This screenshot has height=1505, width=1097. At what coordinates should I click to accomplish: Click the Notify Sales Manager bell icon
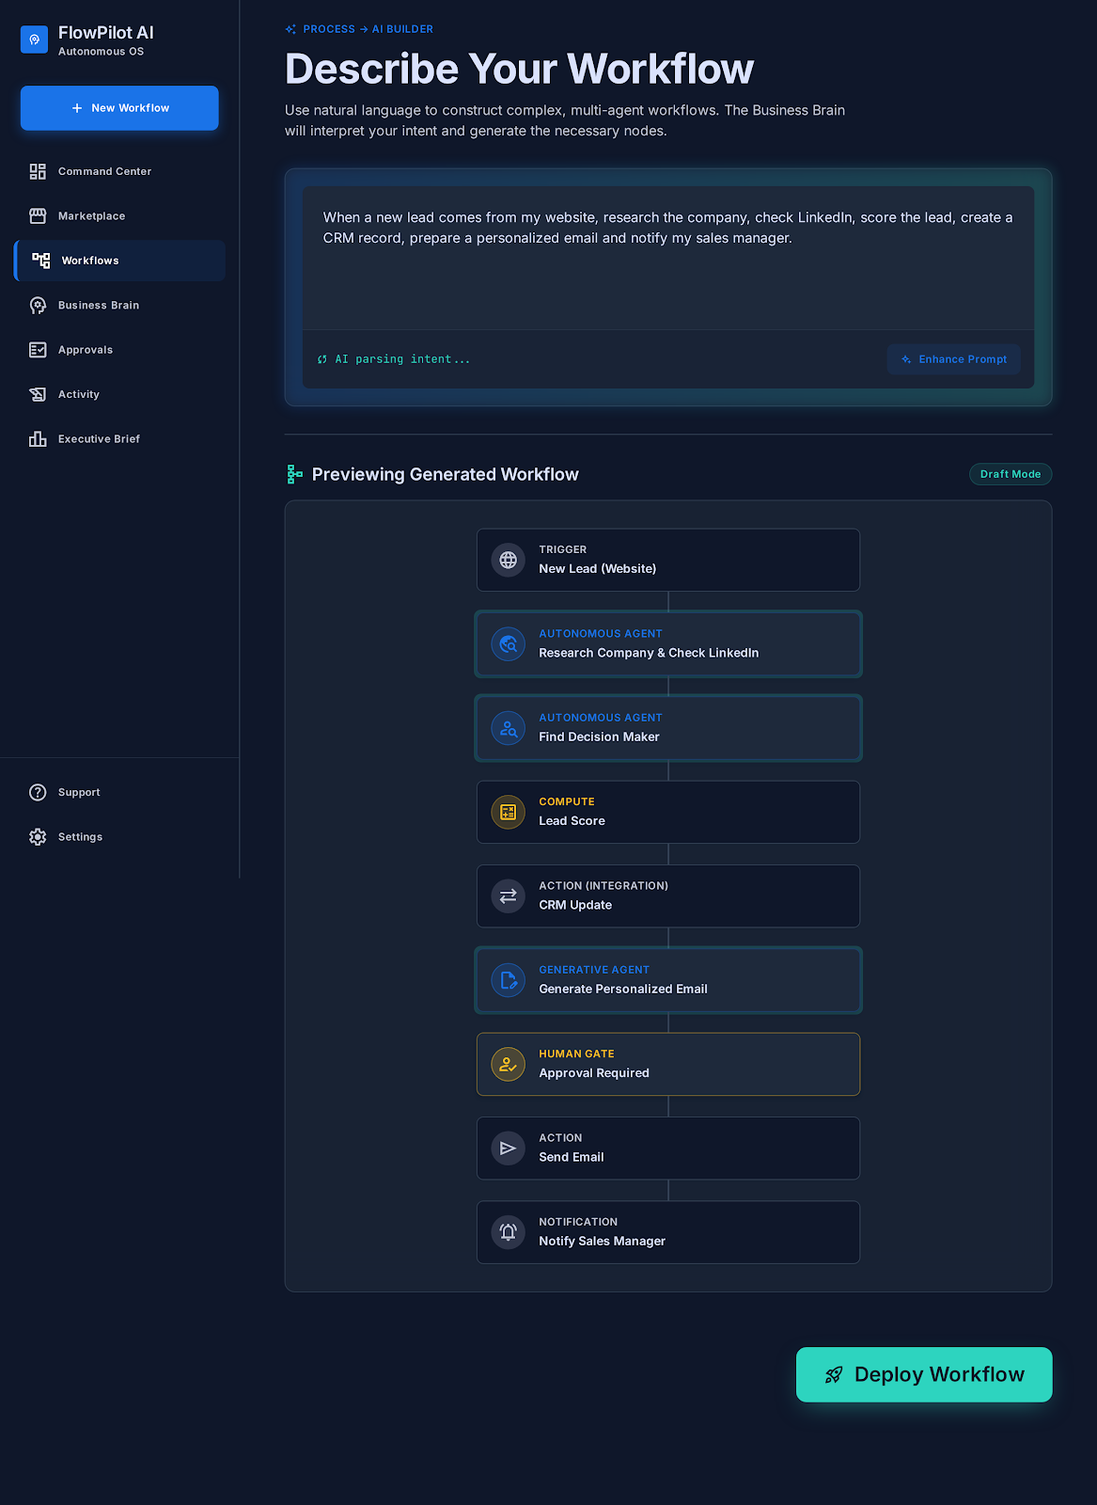pyautogui.click(x=509, y=1232)
